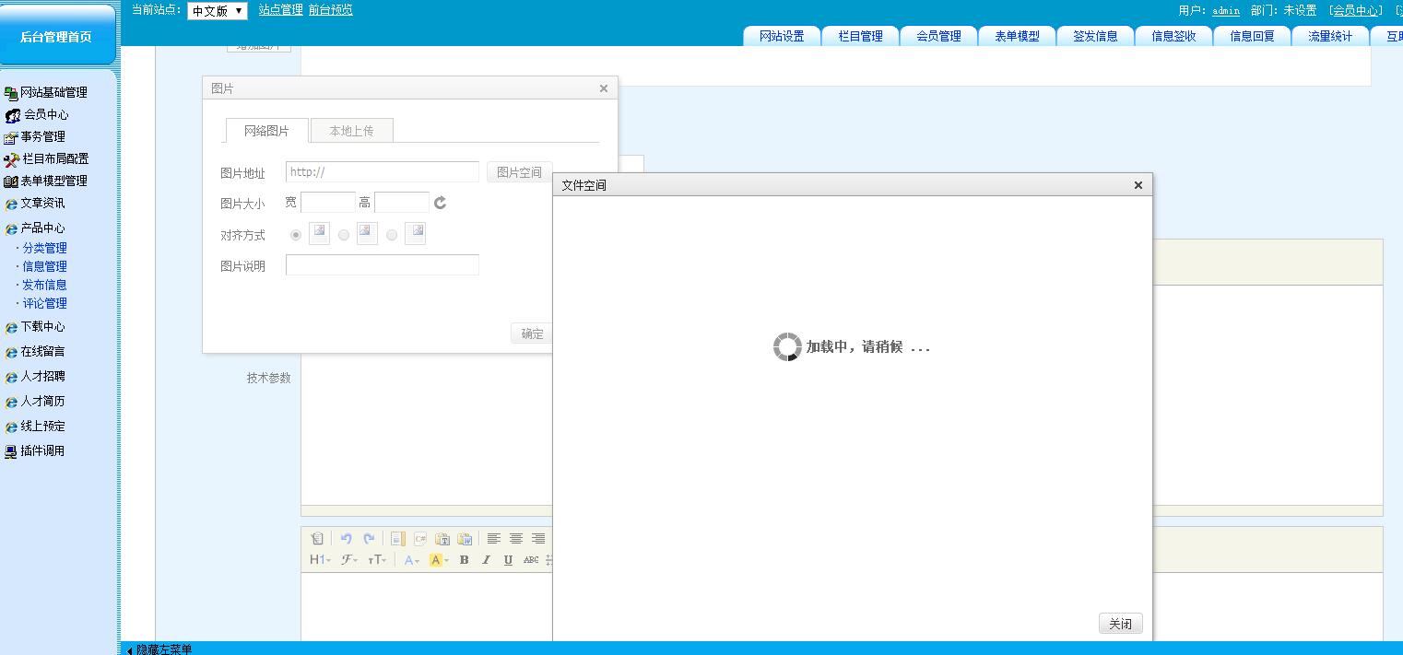This screenshot has height=655, width=1403.
Task: Select the third image alignment radio button
Action: (x=392, y=235)
